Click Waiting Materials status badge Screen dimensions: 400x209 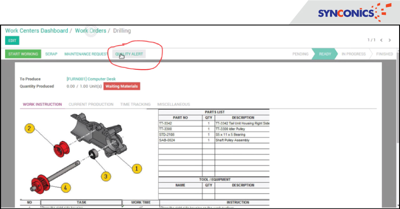122,86
